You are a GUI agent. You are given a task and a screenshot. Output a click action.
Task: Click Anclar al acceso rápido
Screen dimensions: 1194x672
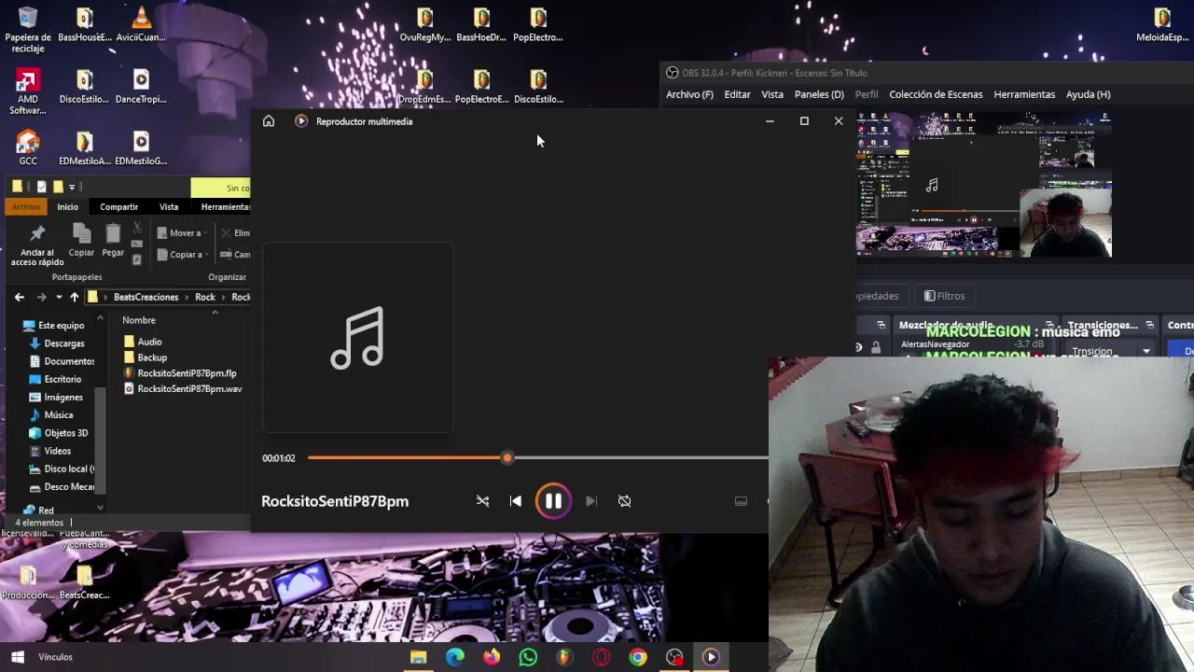[x=37, y=245]
